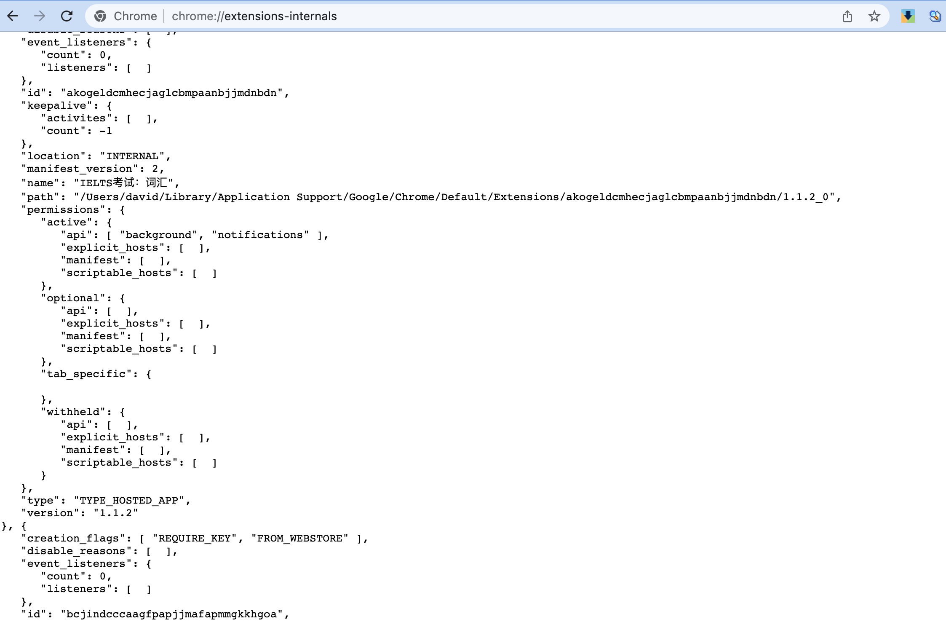Click the "REQUIRE_KEY" creation flag
Screen dimensions: 946x622
tap(195, 538)
